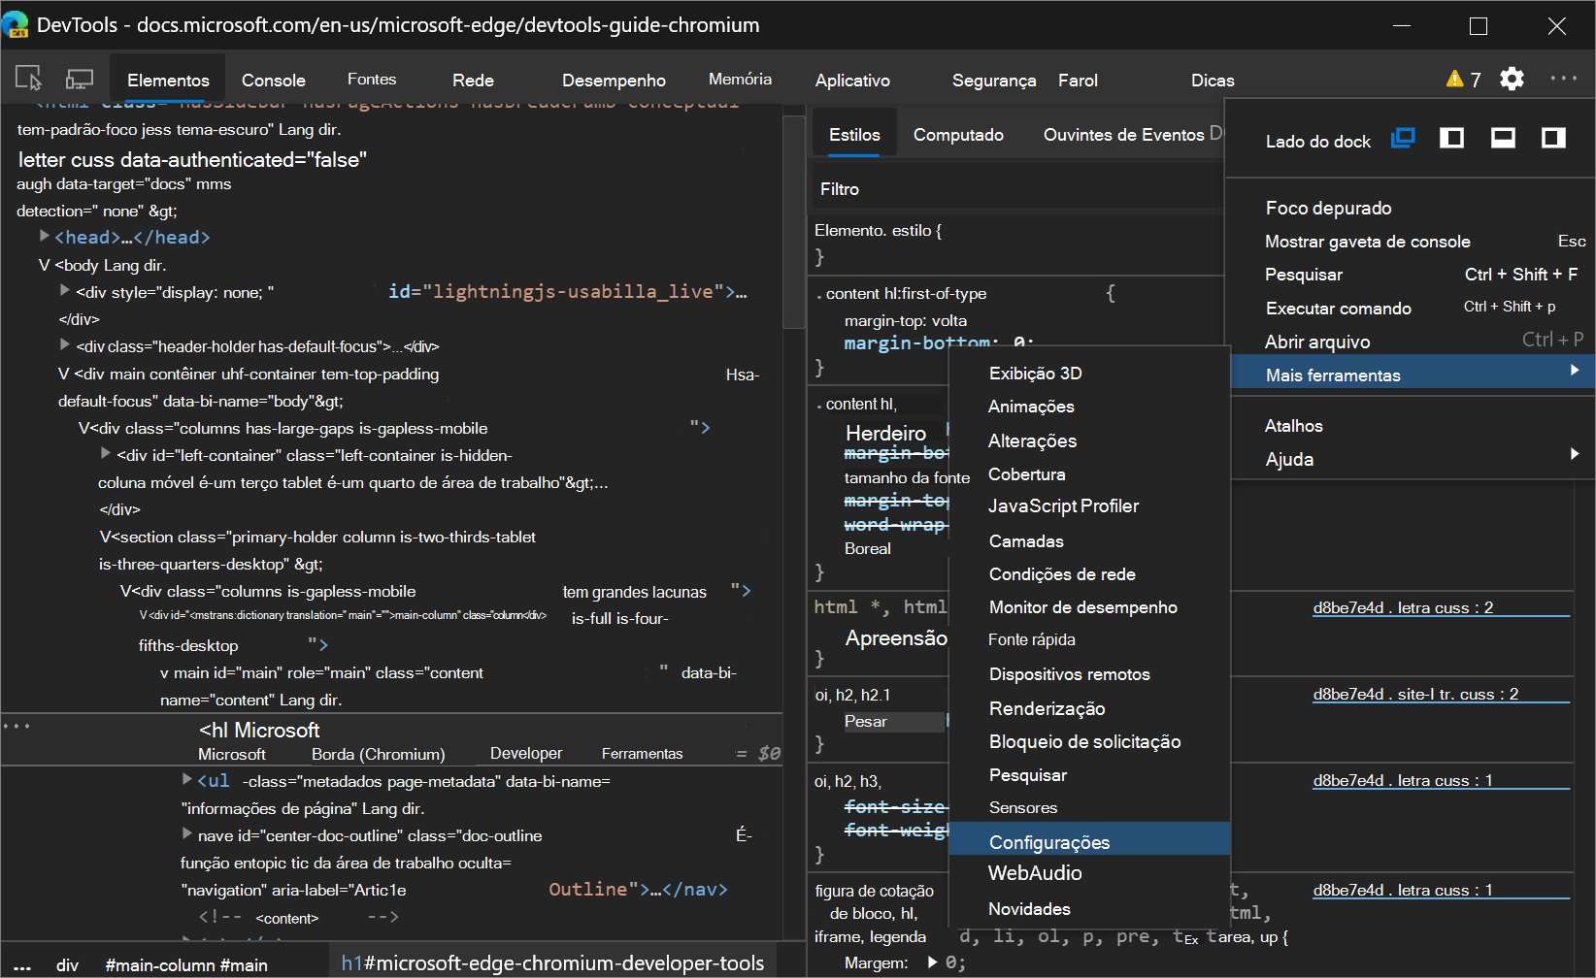Select Configurações in submenu
This screenshot has width=1596, height=978.
click(x=1089, y=839)
